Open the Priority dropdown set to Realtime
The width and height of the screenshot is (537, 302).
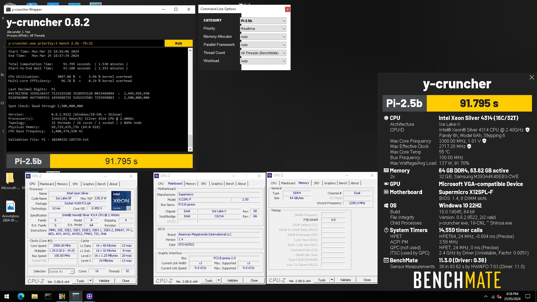point(263,29)
